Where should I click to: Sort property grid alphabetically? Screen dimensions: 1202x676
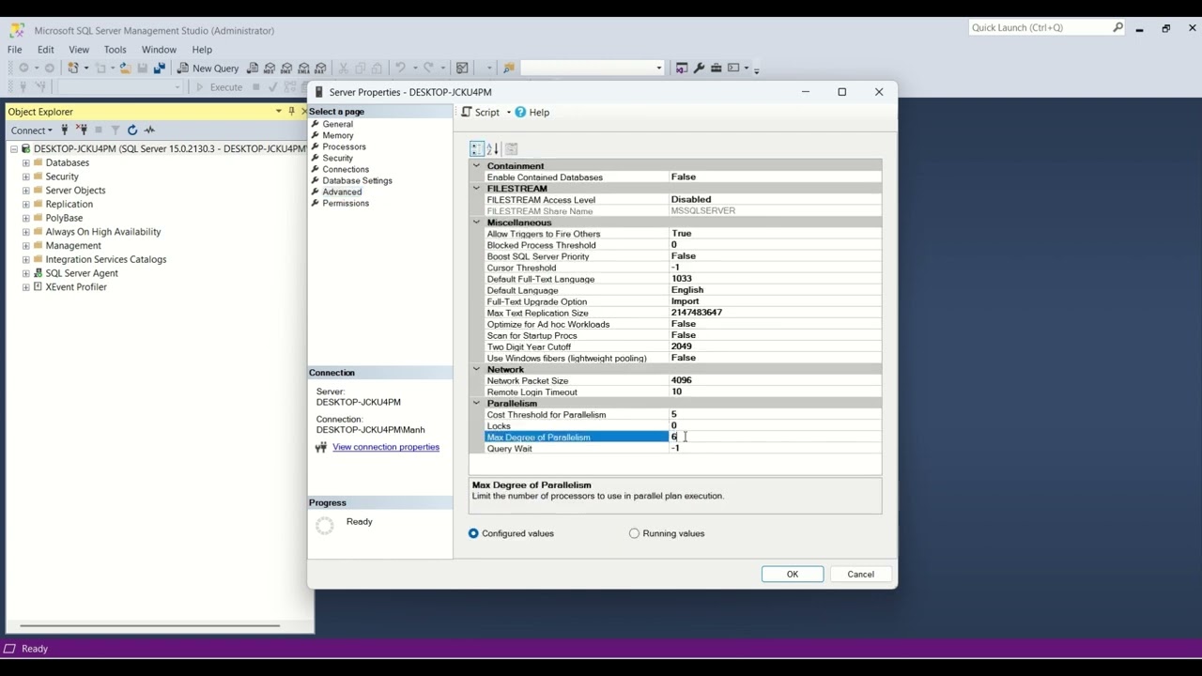492,149
